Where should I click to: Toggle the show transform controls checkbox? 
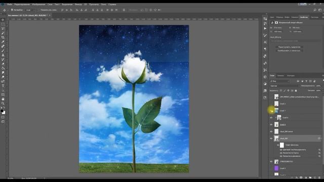[39, 10]
